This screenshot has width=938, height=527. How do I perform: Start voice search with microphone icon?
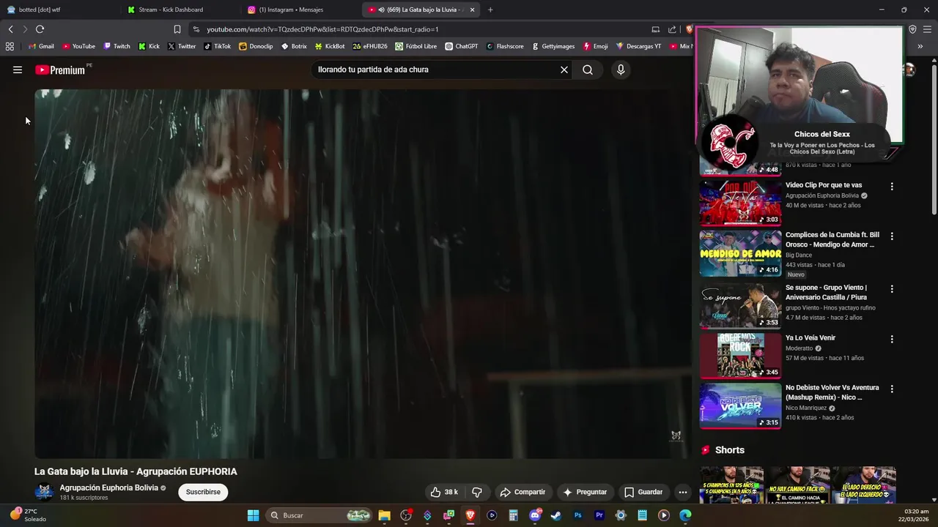coord(621,70)
